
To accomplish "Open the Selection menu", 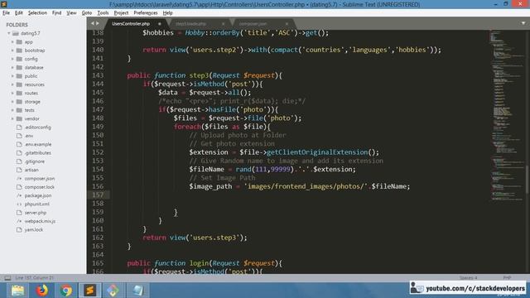I will coord(37,13).
